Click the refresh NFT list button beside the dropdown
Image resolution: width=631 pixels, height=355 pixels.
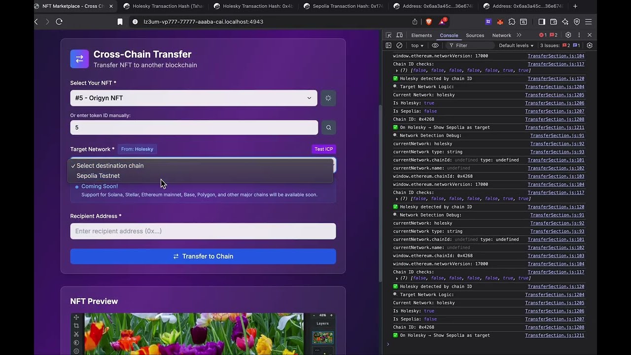pyautogui.click(x=328, y=98)
